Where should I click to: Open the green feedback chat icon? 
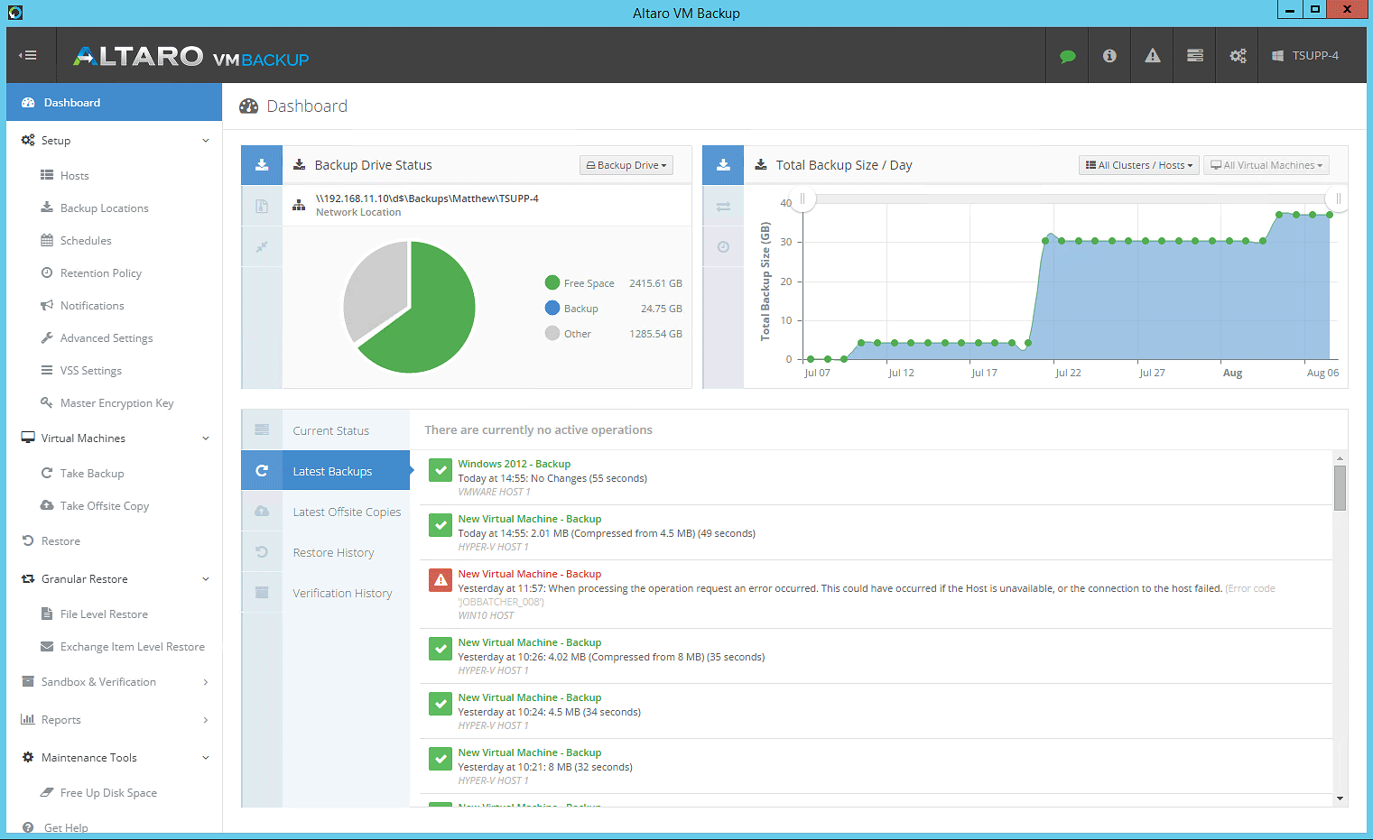[1067, 55]
